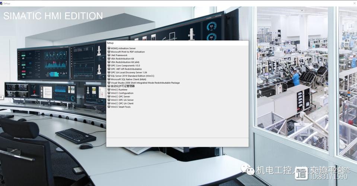Select the 'VBA Redistribution Kit' label without x64

click(x=122, y=59)
